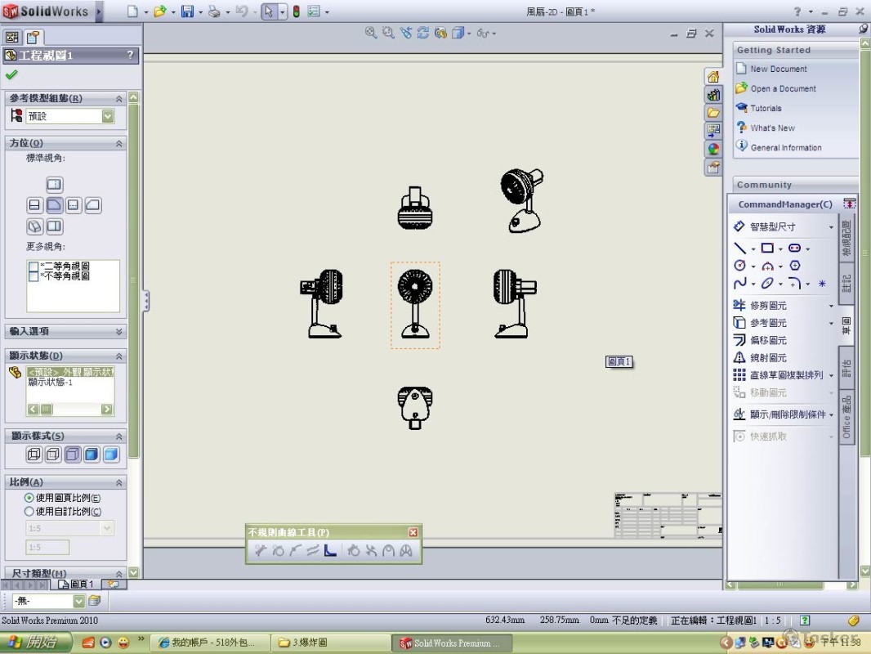Collapse the 顯示樣式 section
This screenshot has height=654, width=871.
[119, 437]
